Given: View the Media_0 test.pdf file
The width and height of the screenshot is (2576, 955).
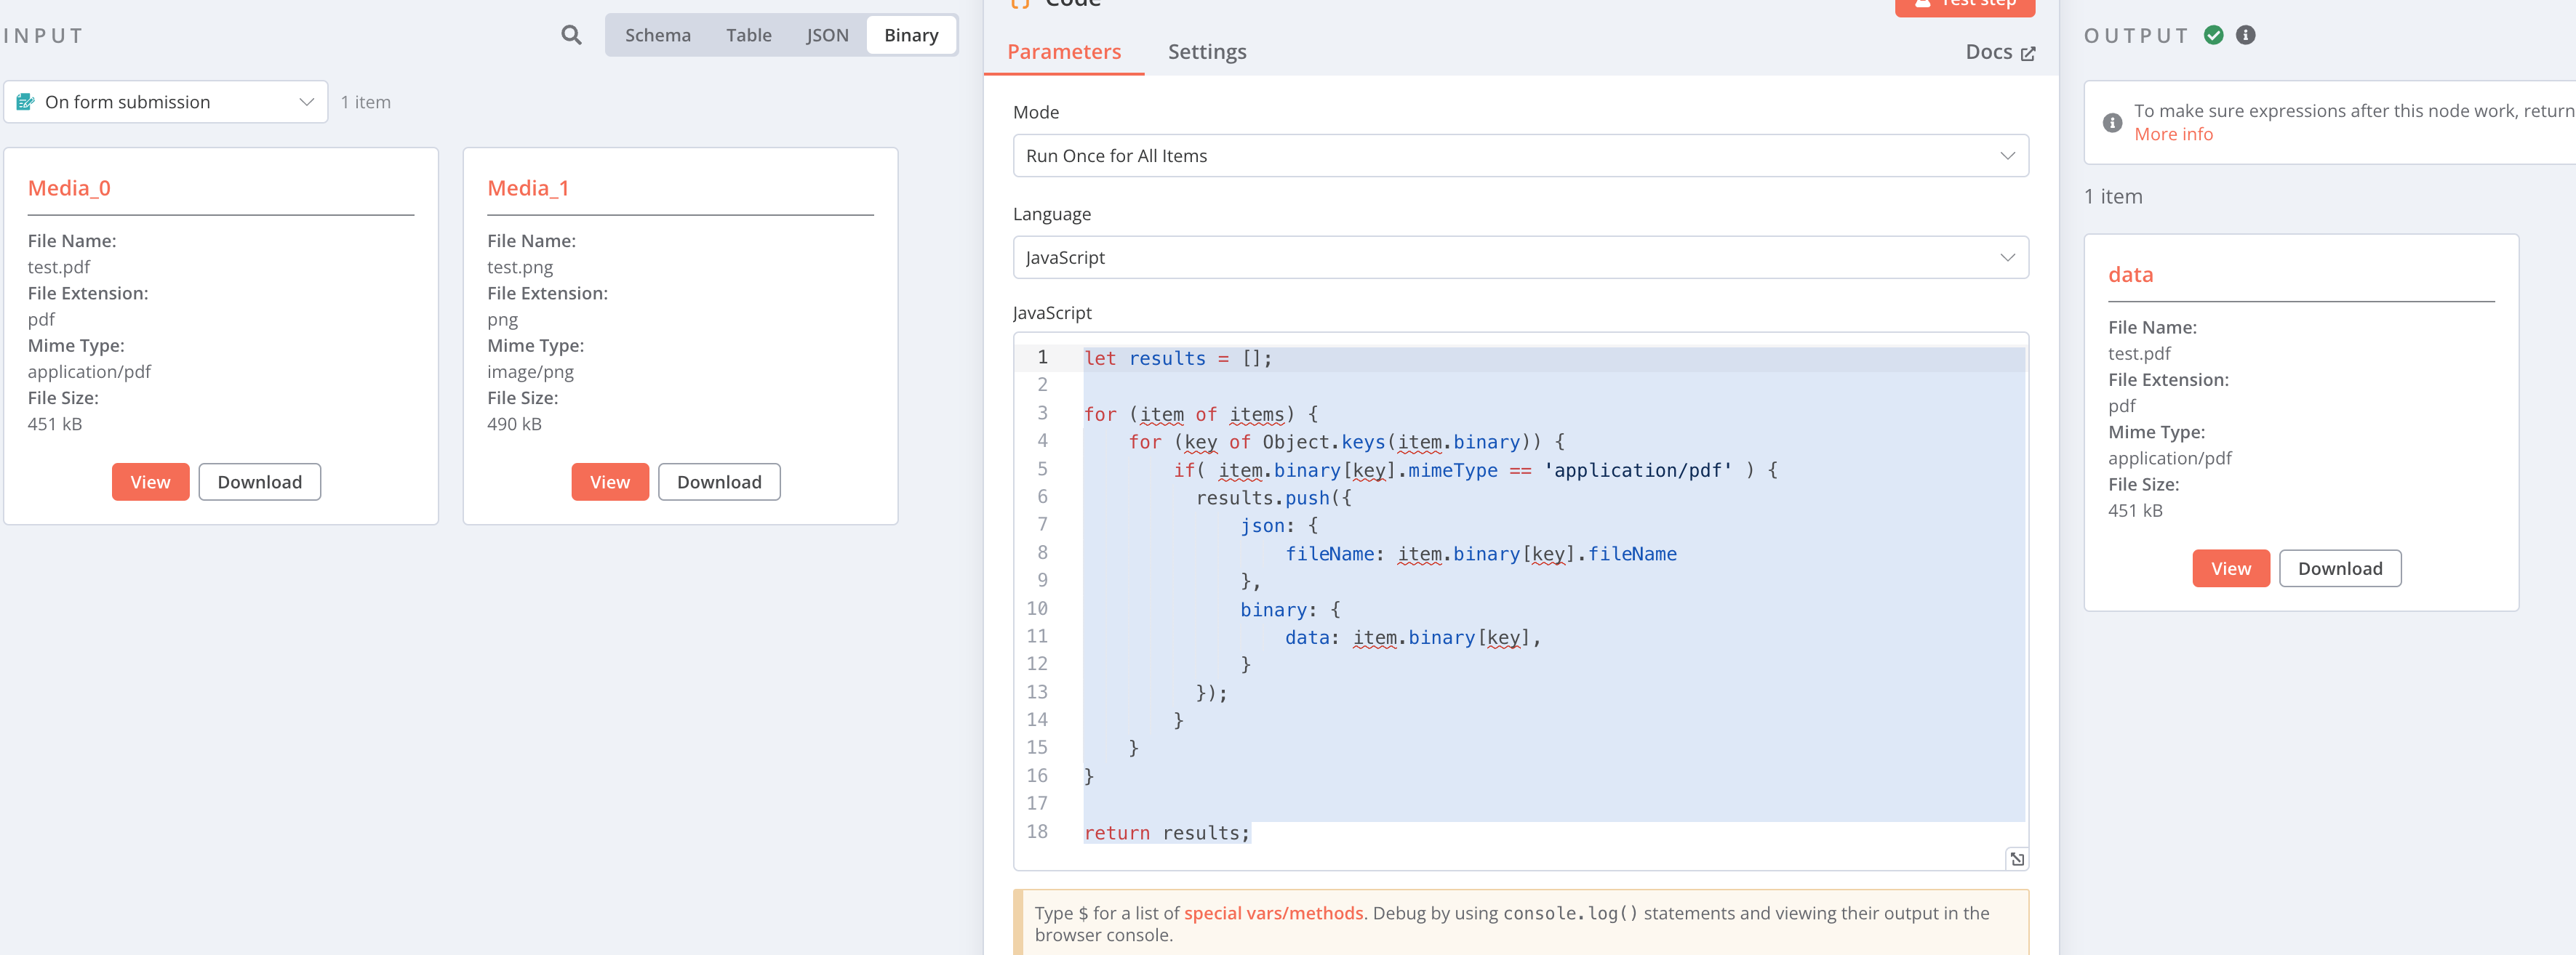Looking at the screenshot, I should (x=150, y=481).
